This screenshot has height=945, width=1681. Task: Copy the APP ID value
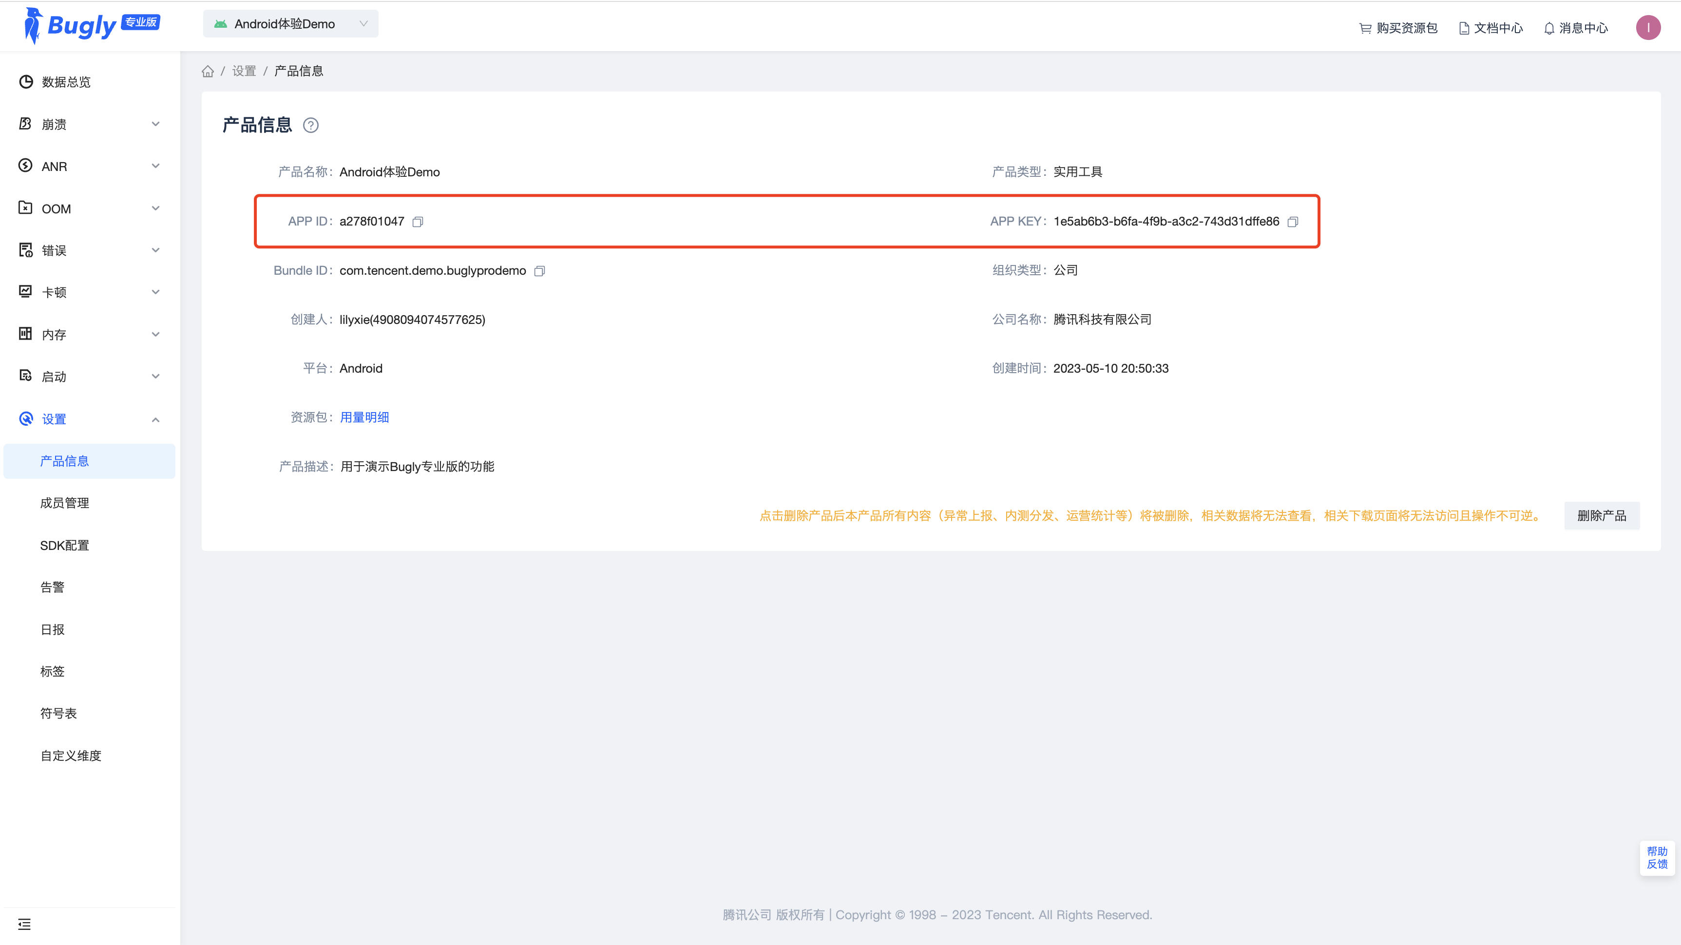[418, 222]
